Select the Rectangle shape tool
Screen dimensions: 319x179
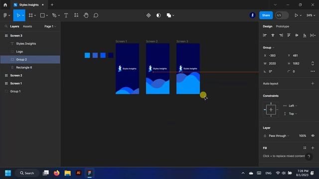point(42,15)
